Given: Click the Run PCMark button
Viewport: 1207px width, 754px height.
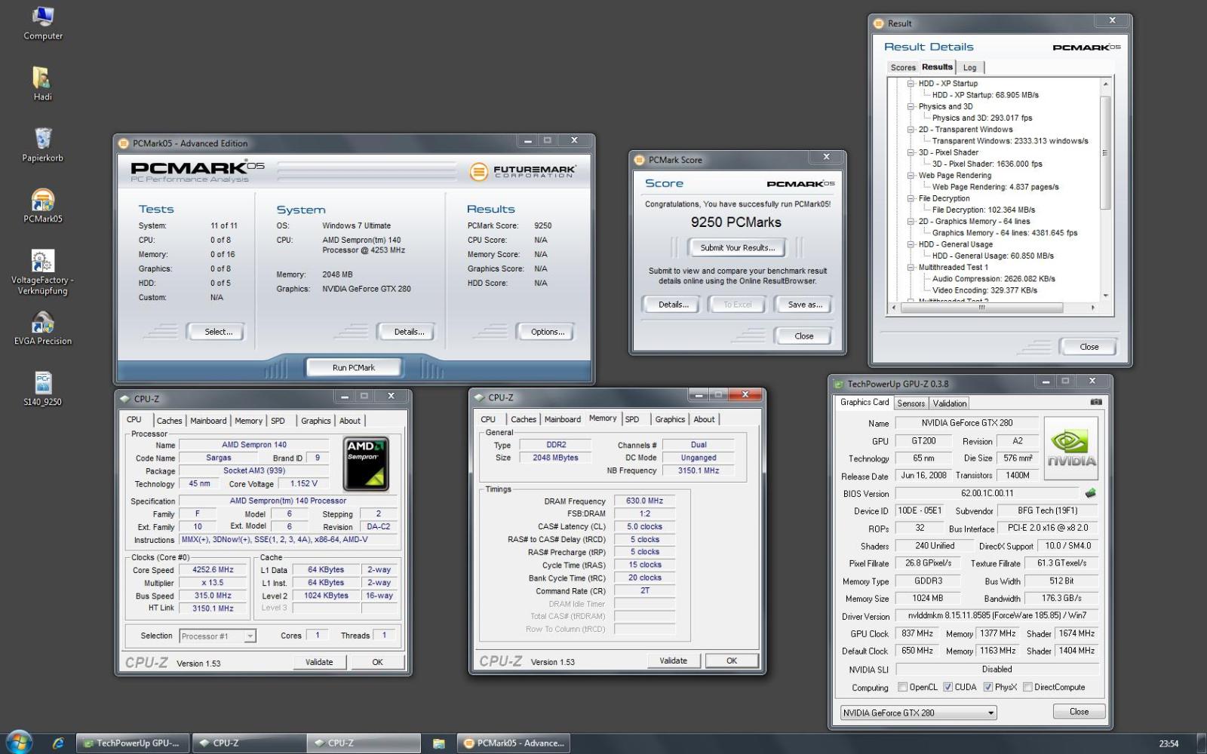Looking at the screenshot, I should [354, 368].
